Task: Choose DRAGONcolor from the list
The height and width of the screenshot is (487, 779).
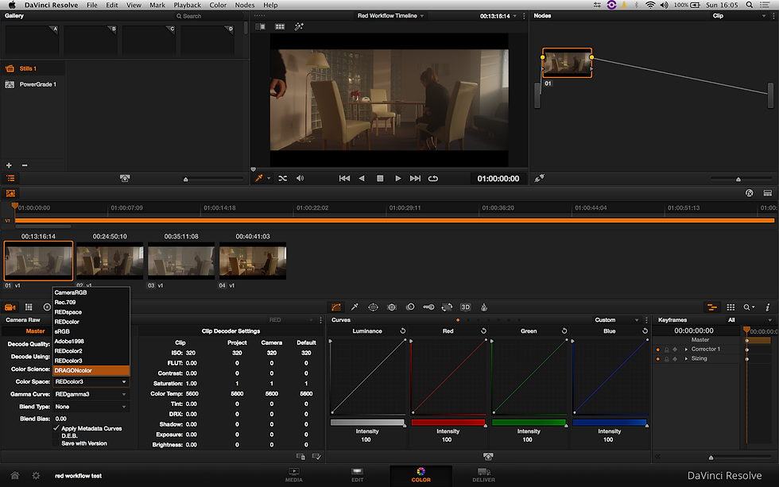Action: (x=91, y=370)
